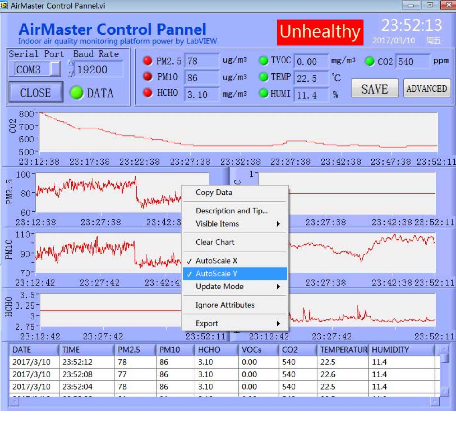This screenshot has width=456, height=423.
Task: Click the Unhealthy status indicator
Action: (x=320, y=32)
